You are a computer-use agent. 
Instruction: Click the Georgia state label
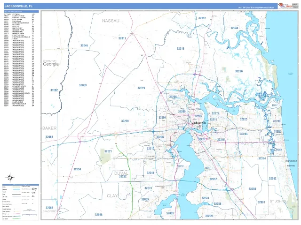(51, 64)
